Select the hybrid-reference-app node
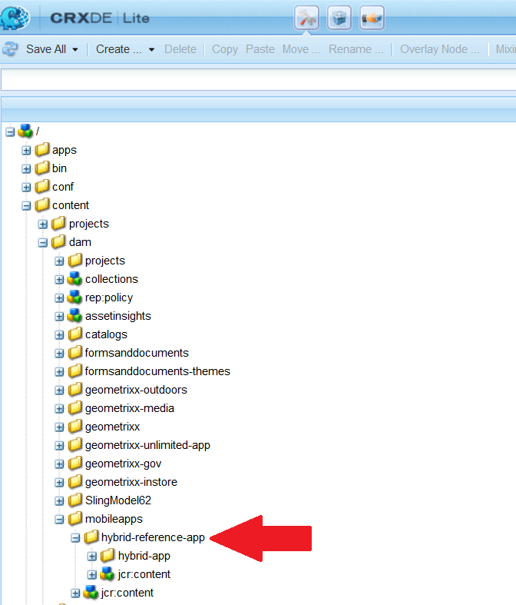Viewport: 516px width, 605px height. tap(153, 537)
